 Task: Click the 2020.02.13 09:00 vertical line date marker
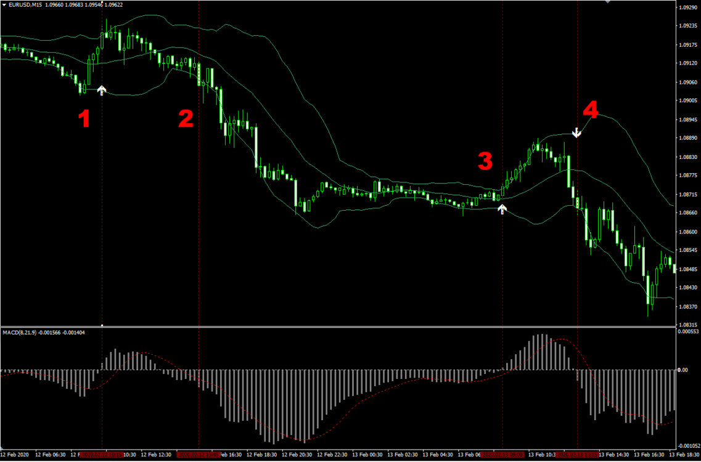502,455
